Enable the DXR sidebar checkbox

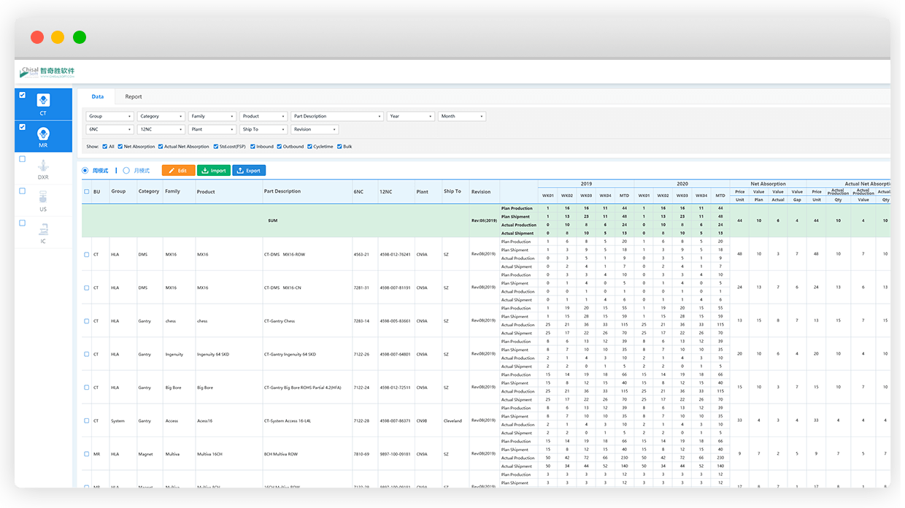[x=22, y=158]
